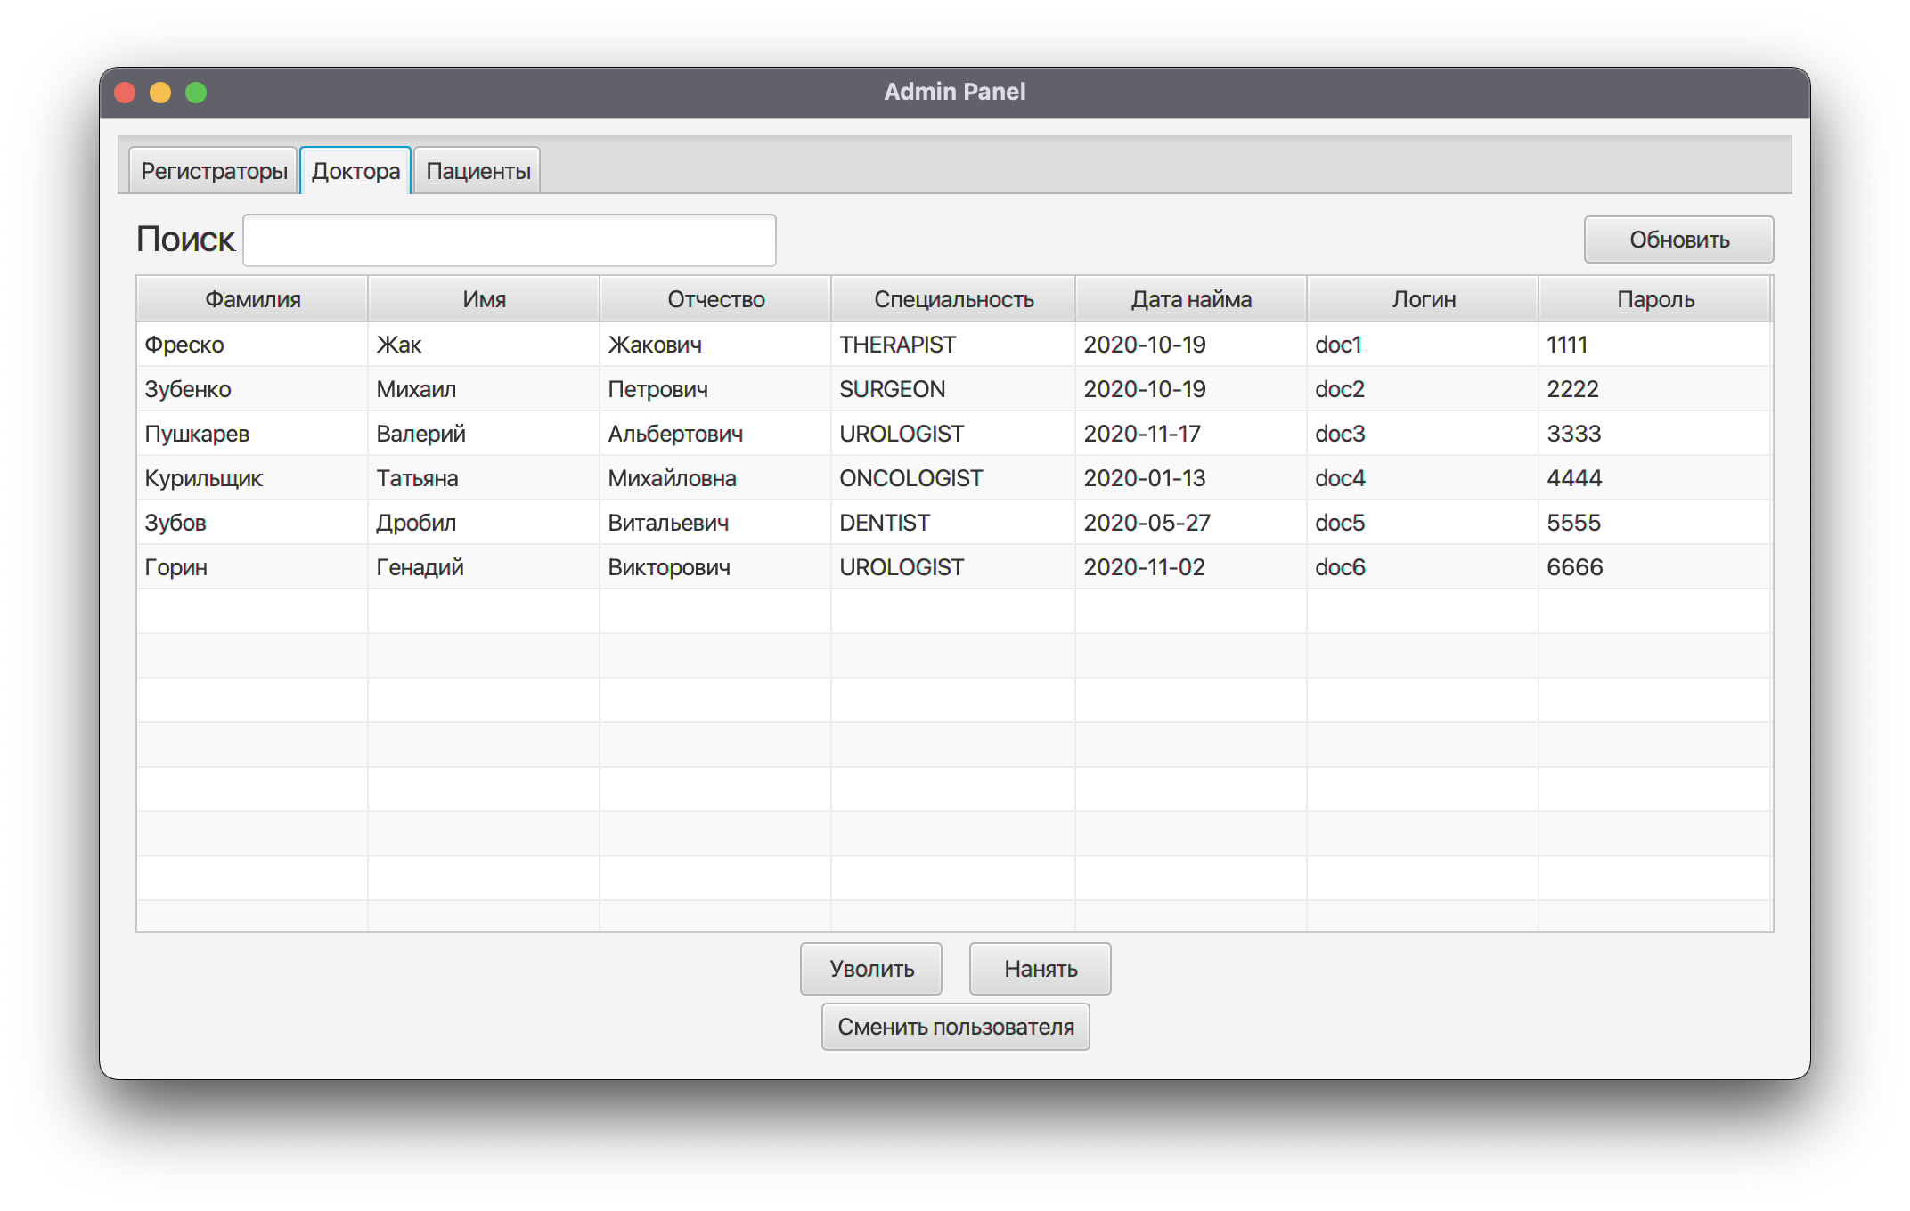Click the hire date 2020-05-27
This screenshot has height=1211, width=1910.
(1191, 523)
